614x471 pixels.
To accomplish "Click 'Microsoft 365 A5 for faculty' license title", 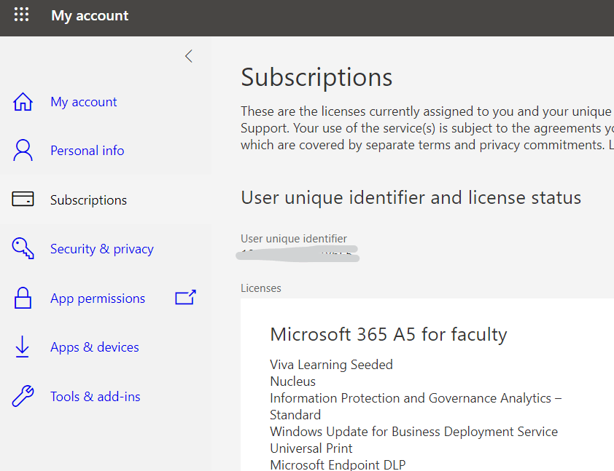I will click(x=389, y=335).
